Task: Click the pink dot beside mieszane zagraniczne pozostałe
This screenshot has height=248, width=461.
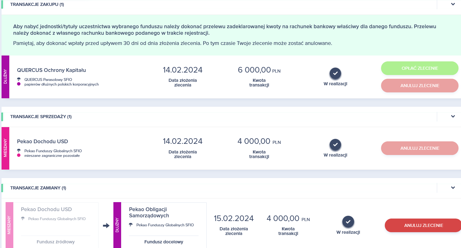Action: pos(19,155)
